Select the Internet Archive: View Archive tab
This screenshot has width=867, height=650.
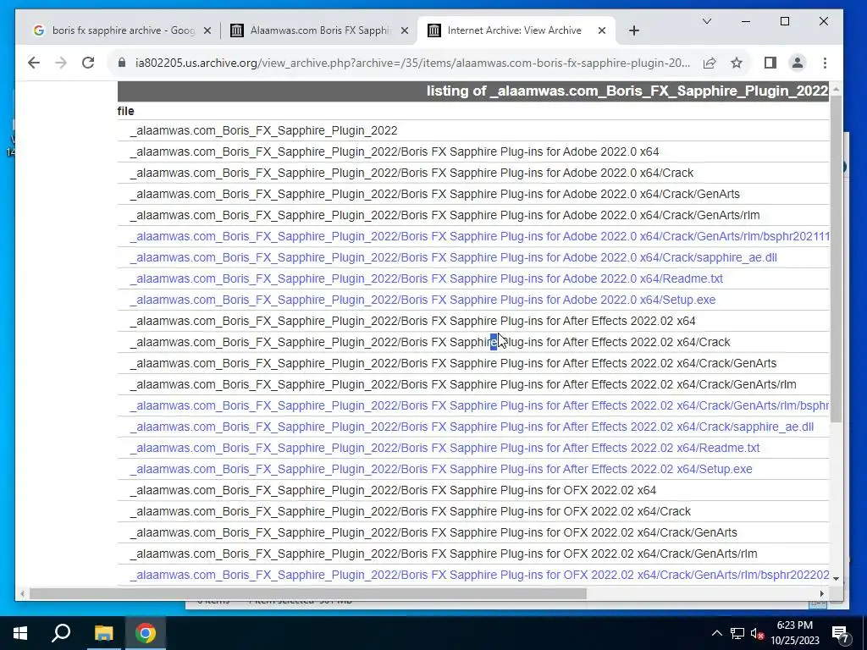[514, 31]
